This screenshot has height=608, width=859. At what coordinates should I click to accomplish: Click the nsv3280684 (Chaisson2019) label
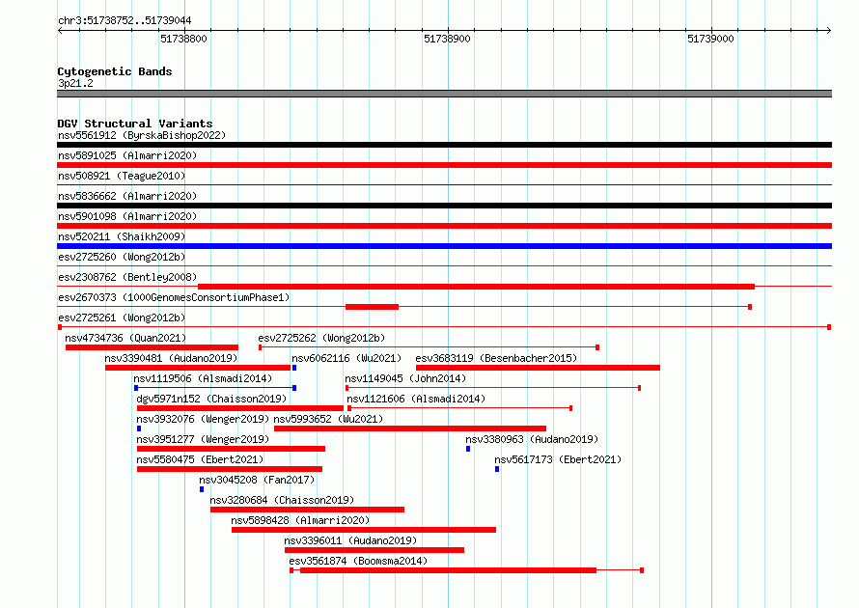point(282,500)
